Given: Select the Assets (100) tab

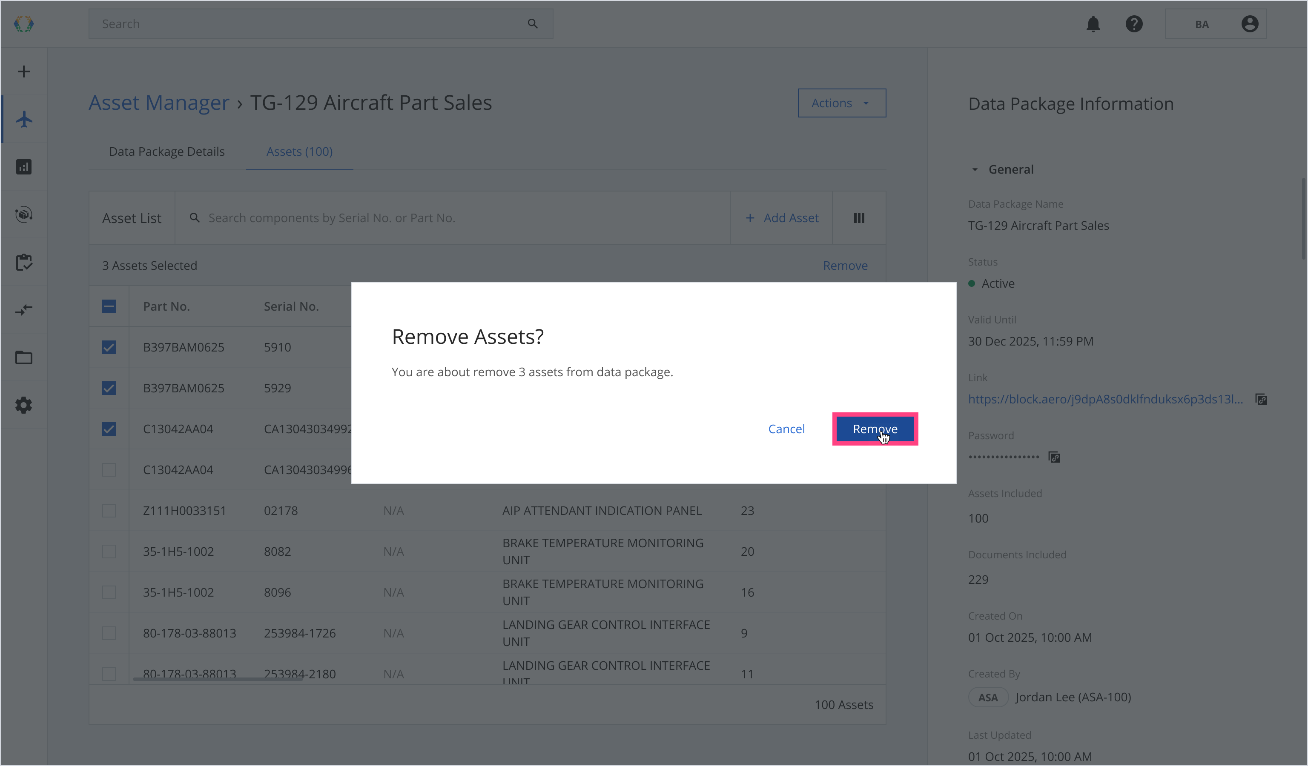Looking at the screenshot, I should (299, 151).
